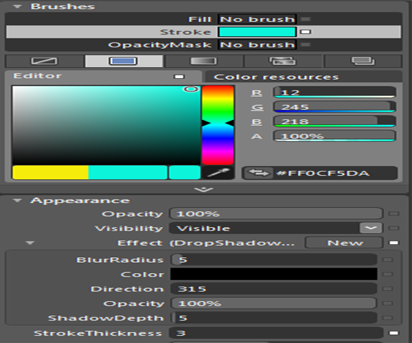Click the New effect button
Image resolution: width=412 pixels, height=343 pixels.
pyautogui.click(x=344, y=243)
